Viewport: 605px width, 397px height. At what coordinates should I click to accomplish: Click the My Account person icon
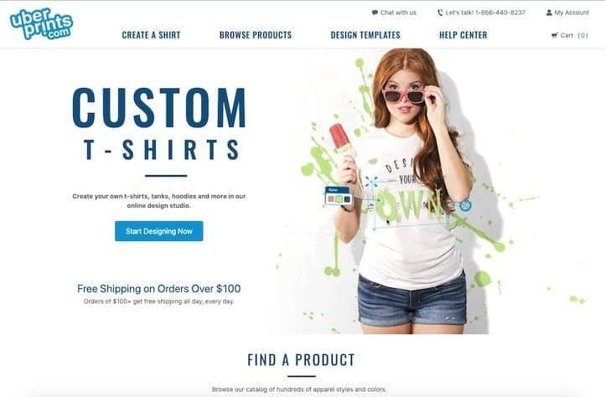[549, 13]
